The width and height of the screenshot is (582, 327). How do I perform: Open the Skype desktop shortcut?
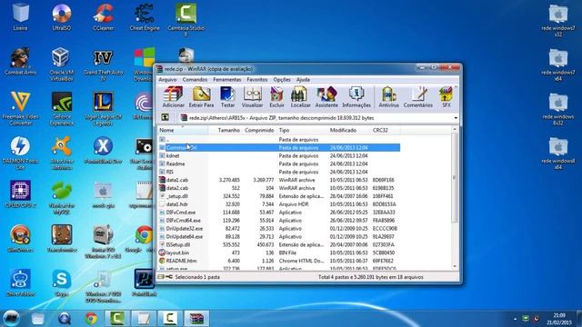point(62,283)
